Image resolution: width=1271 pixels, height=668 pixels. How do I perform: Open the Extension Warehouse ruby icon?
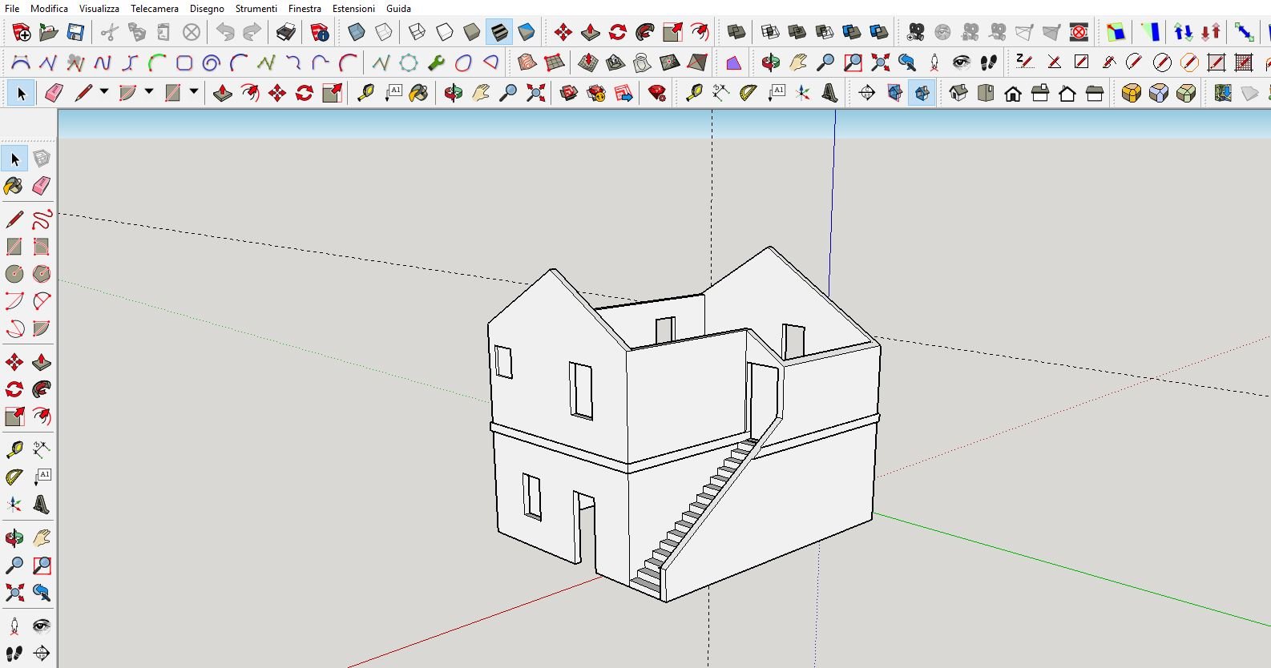[657, 94]
